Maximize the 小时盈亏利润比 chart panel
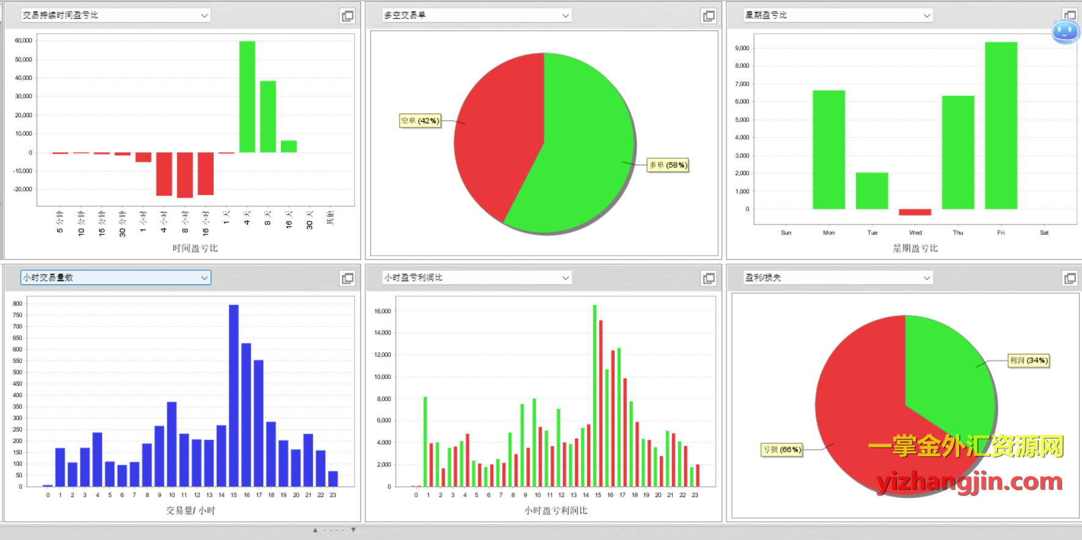 [x=708, y=279]
